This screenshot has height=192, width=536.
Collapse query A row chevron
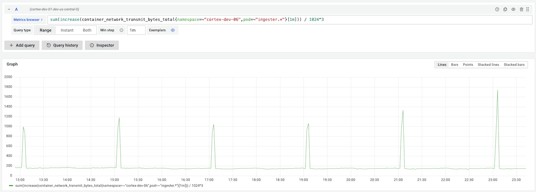[x=9, y=9]
